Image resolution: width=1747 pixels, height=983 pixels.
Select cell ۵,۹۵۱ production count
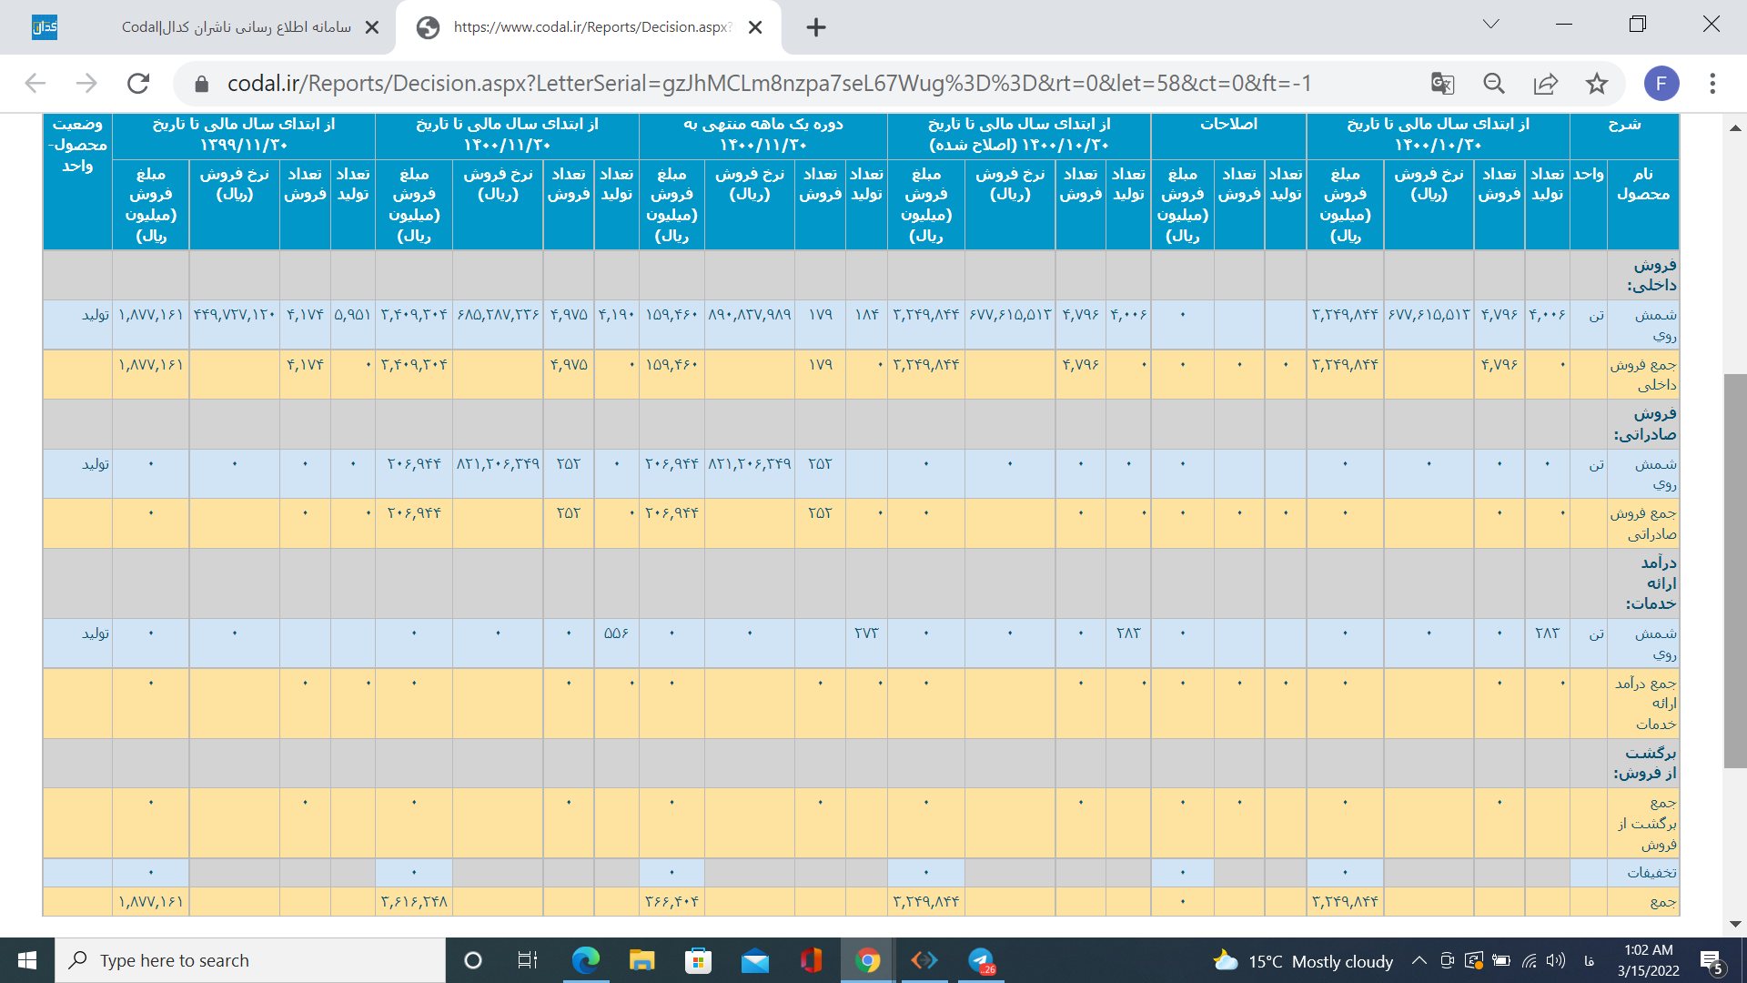pos(352,315)
